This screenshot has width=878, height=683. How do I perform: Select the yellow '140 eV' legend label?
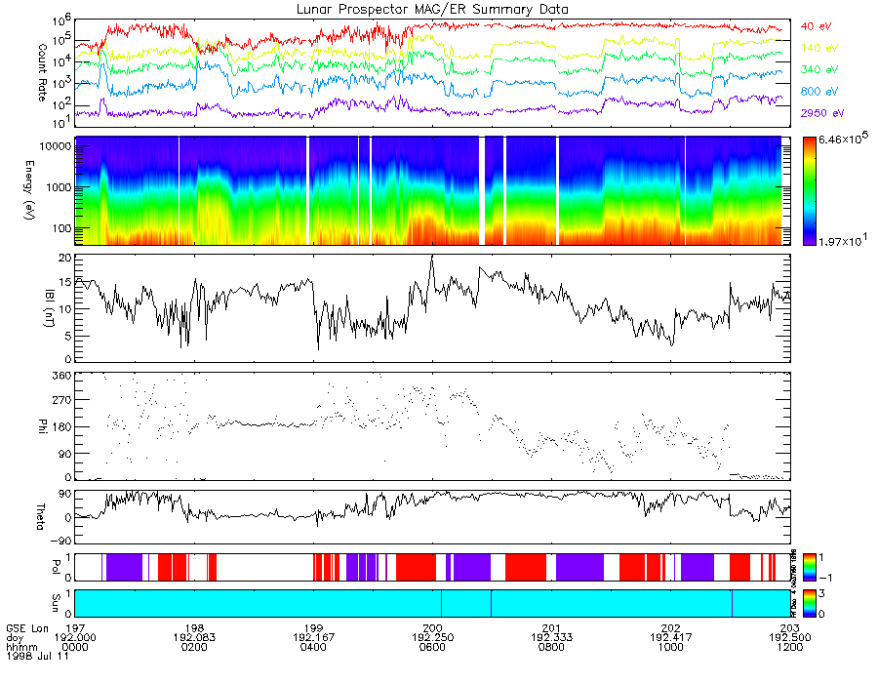coord(819,48)
